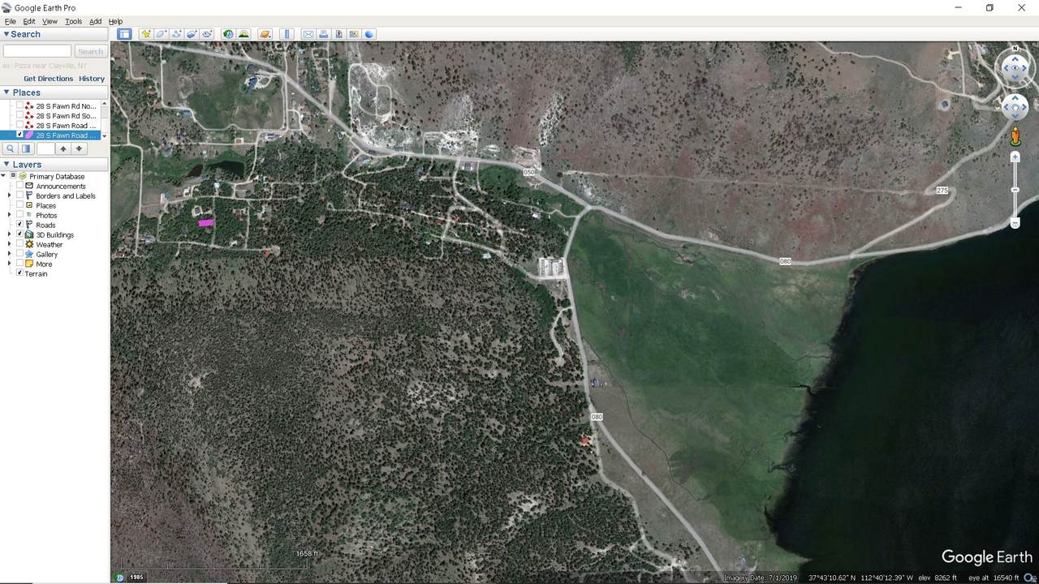Collapse the Layers panel
Screen dimensions: 1039x584
coord(6,165)
